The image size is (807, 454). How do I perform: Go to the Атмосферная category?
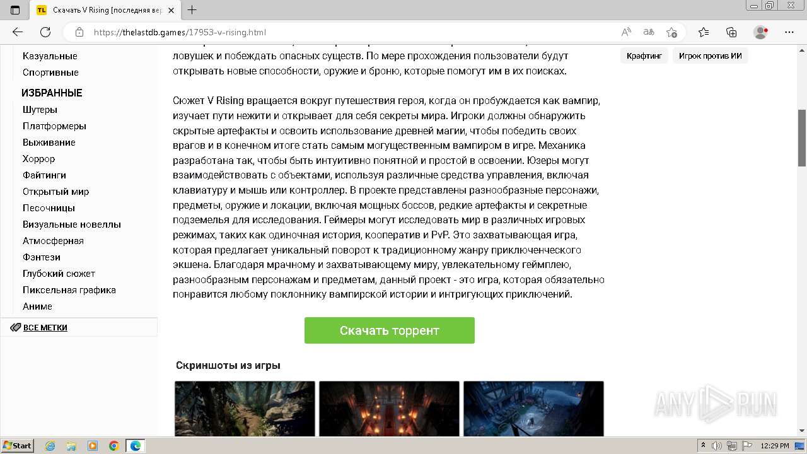tap(53, 241)
